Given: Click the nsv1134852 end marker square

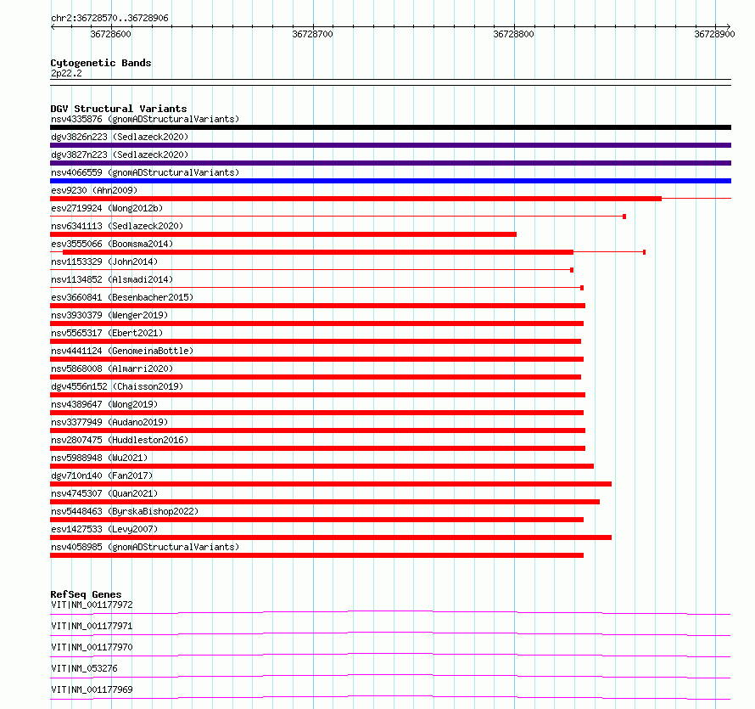Looking at the screenshot, I should tap(582, 288).
